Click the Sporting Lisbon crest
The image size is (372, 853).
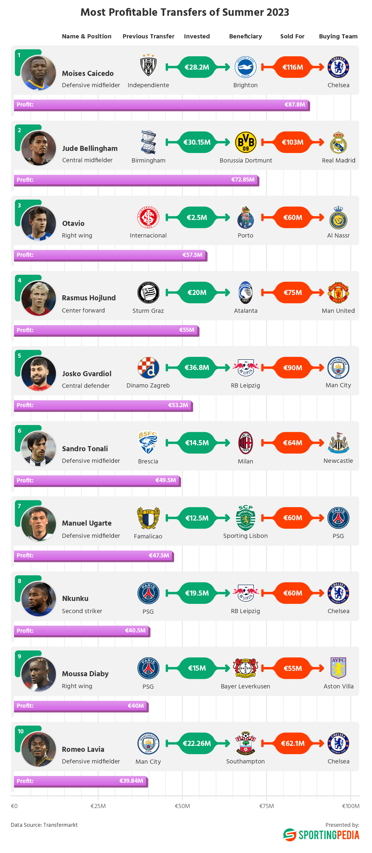[x=245, y=518]
